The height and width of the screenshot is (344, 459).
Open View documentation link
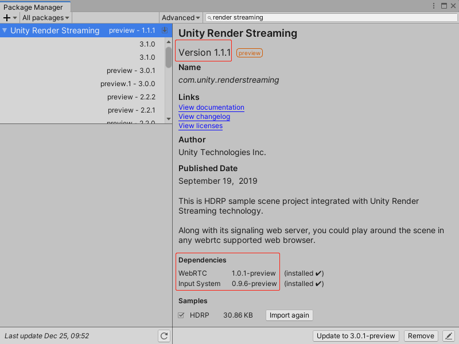(211, 107)
